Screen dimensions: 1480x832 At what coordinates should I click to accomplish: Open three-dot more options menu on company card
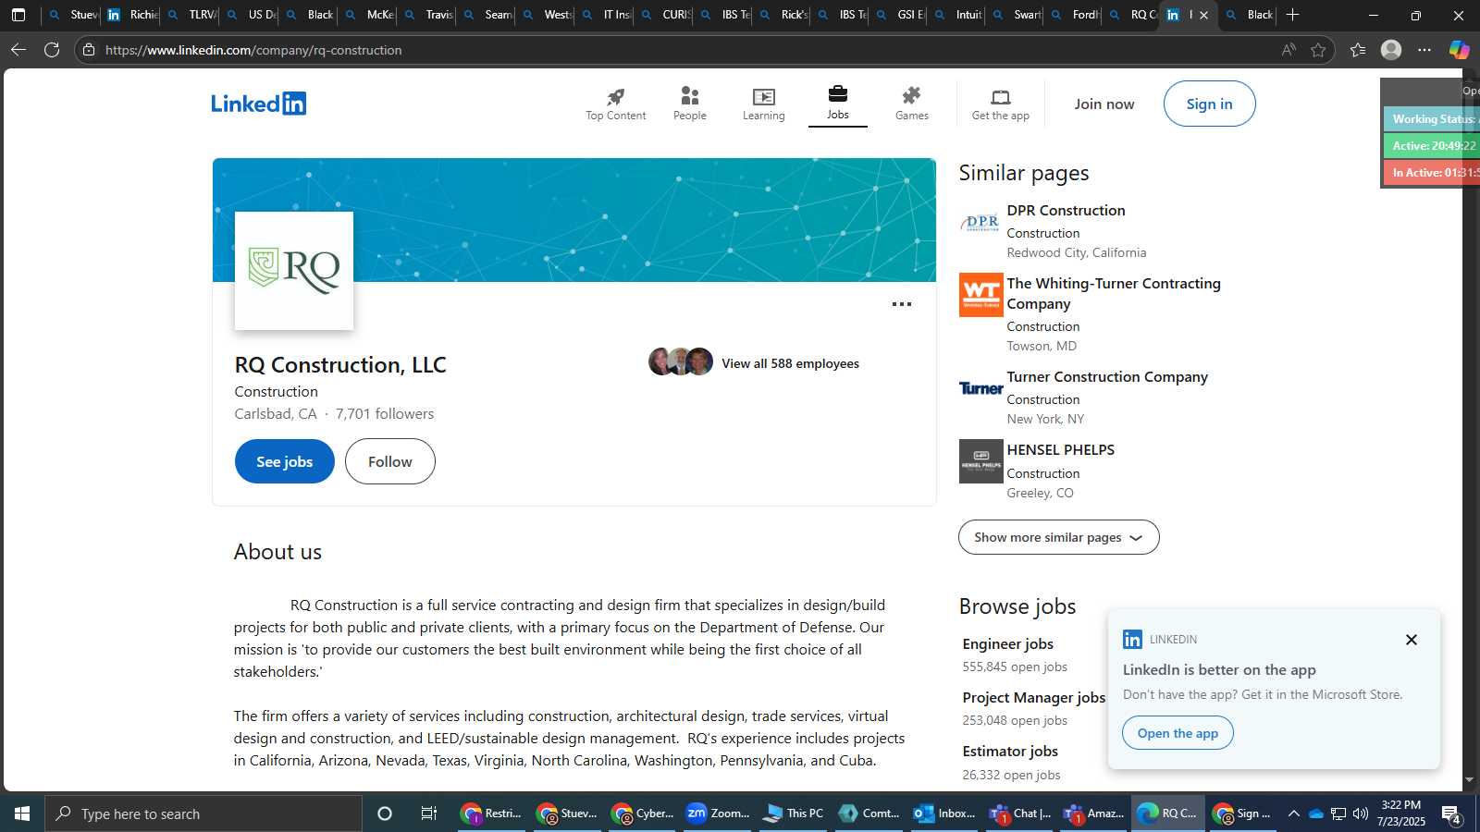point(901,304)
